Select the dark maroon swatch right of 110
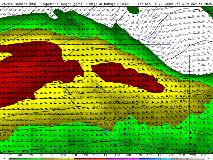213x160 pixels. pyautogui.click(x=77, y=159)
